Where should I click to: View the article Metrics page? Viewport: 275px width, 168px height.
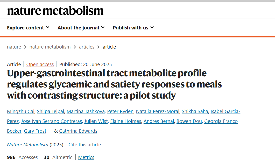86,157
